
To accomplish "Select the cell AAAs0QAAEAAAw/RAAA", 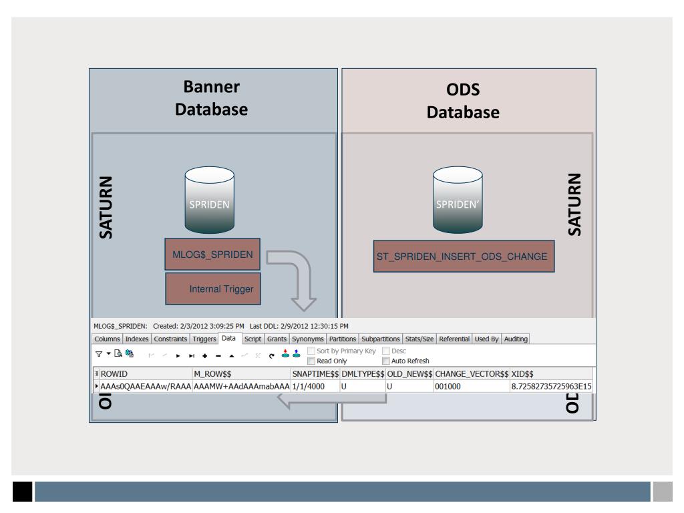I will 146,386.
